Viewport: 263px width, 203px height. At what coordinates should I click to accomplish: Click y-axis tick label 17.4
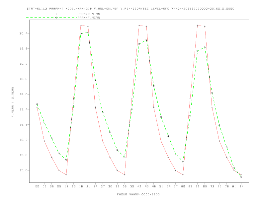(23, 109)
